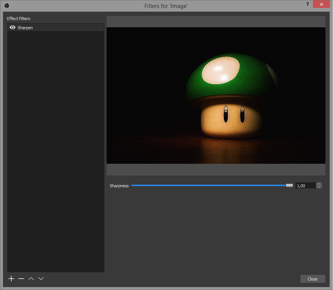Image resolution: width=333 pixels, height=290 pixels.
Task: Move the Sharpen filter down
Action: (41, 279)
